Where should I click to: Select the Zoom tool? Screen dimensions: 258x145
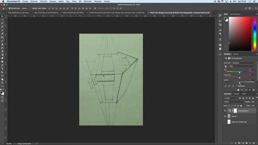[x=2, y=83]
